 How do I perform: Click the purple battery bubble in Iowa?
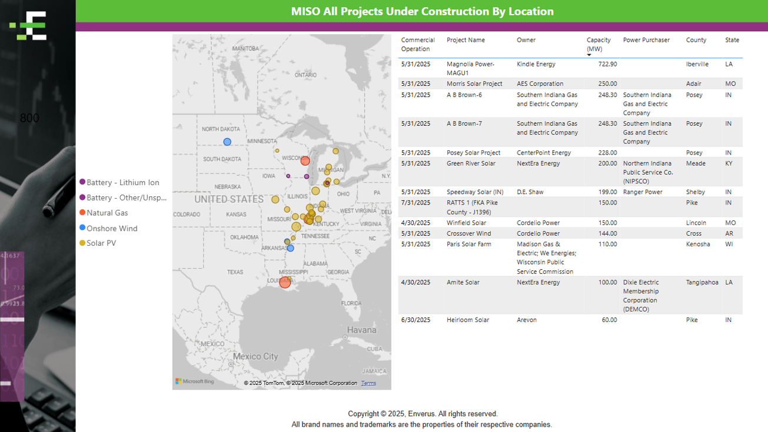[x=288, y=176]
